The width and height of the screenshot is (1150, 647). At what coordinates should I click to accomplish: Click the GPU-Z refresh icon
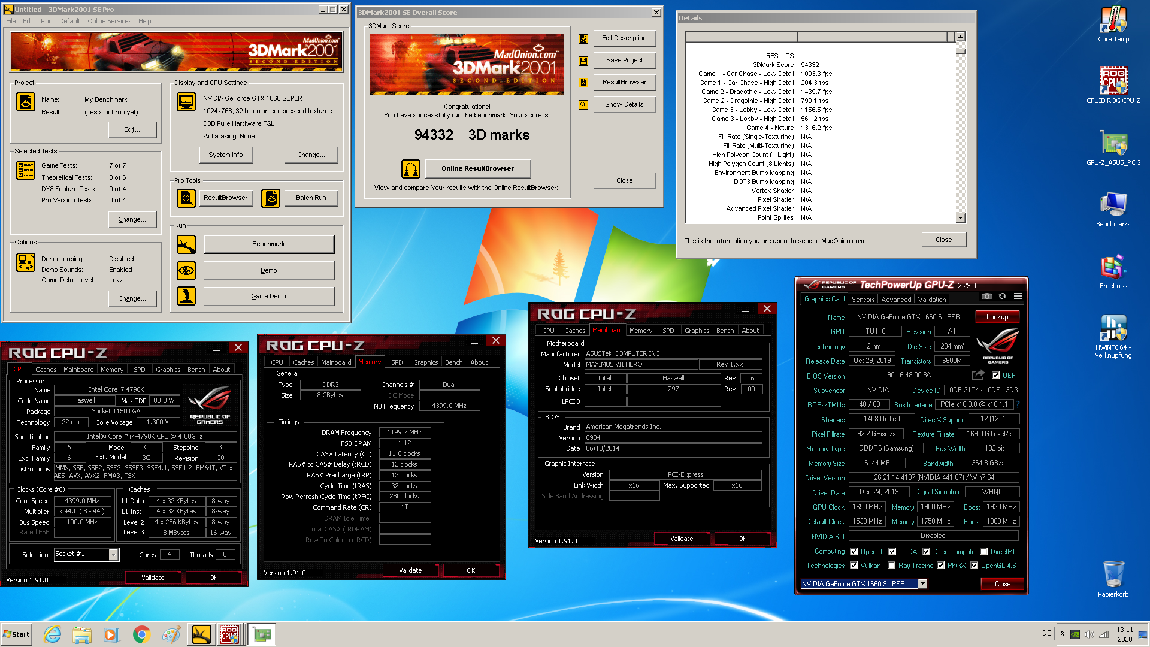coord(1002,297)
